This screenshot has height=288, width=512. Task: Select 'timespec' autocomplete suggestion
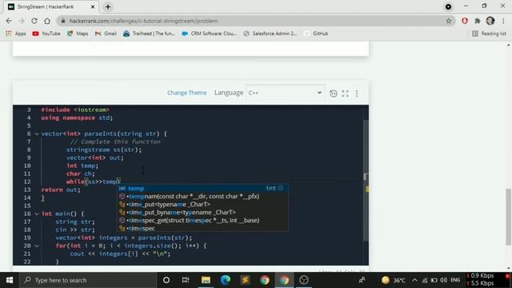pyautogui.click(x=202, y=228)
